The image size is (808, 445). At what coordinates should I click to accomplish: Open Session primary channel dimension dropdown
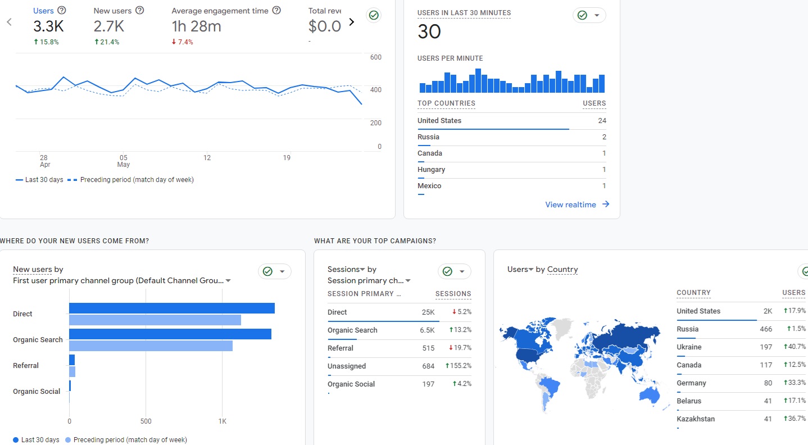(x=369, y=280)
